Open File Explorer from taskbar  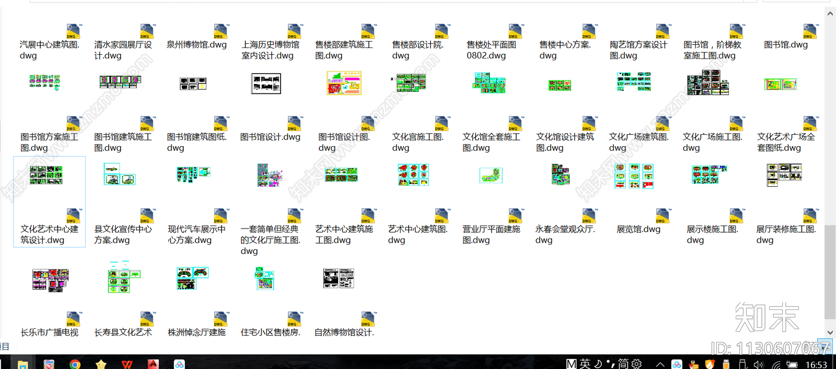[22, 364]
